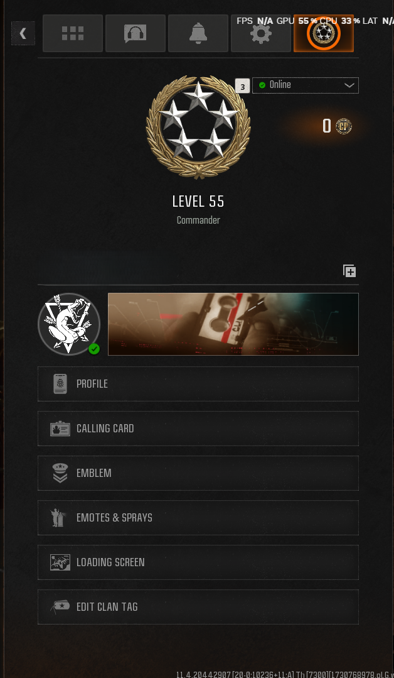Open the grid menu icon tab
394x678 pixels.
click(73, 33)
